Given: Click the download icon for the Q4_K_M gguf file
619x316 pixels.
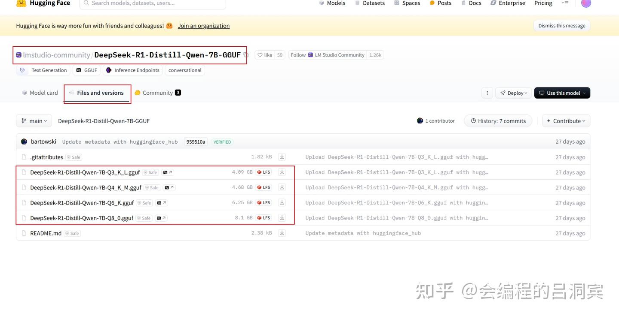Looking at the screenshot, I should (x=282, y=187).
